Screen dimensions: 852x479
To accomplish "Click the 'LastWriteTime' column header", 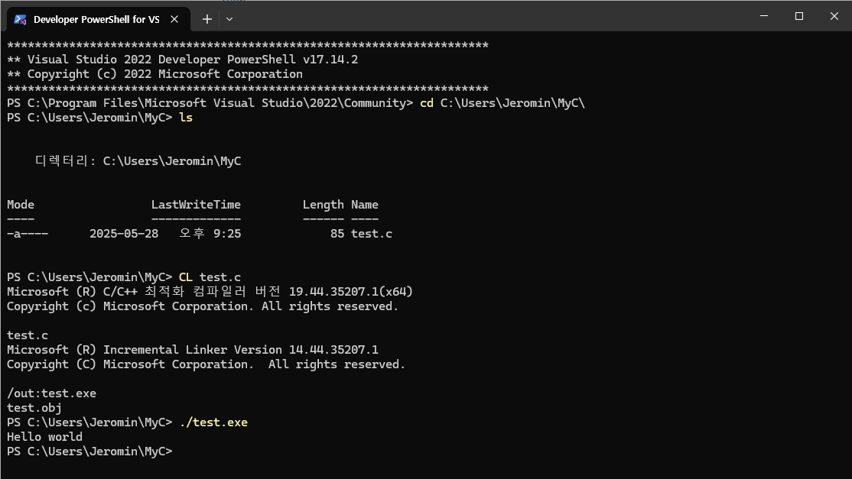I will point(196,205).
